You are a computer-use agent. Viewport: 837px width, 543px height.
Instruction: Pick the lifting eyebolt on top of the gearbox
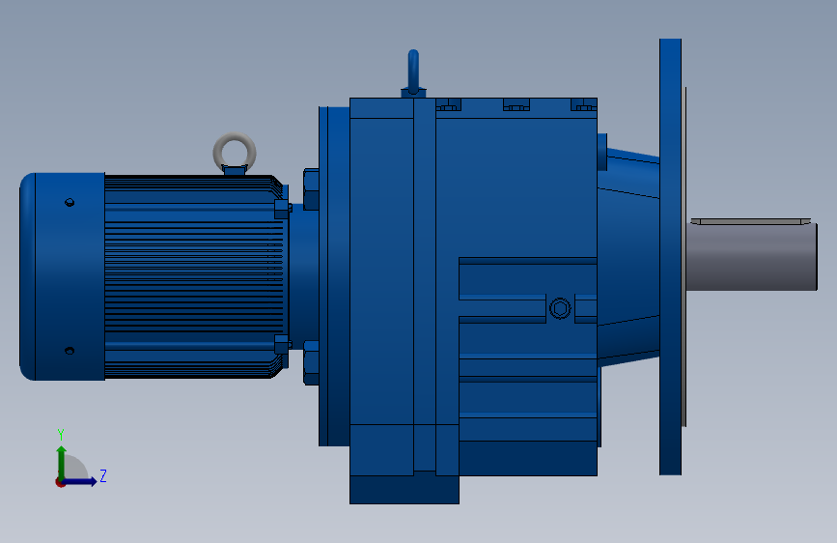click(413, 73)
